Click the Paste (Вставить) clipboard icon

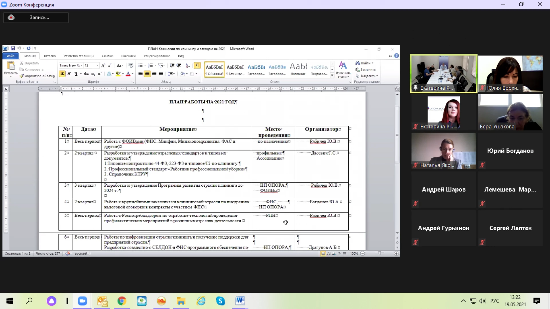click(11, 66)
